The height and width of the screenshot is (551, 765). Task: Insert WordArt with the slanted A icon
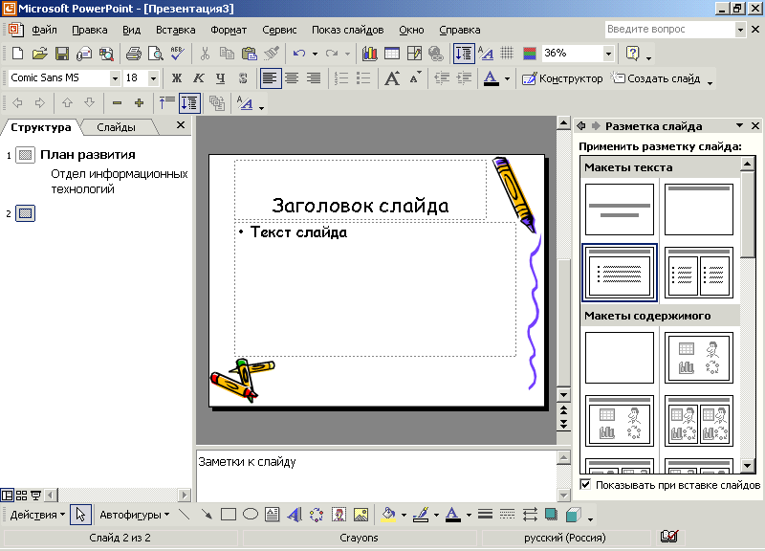(x=295, y=515)
